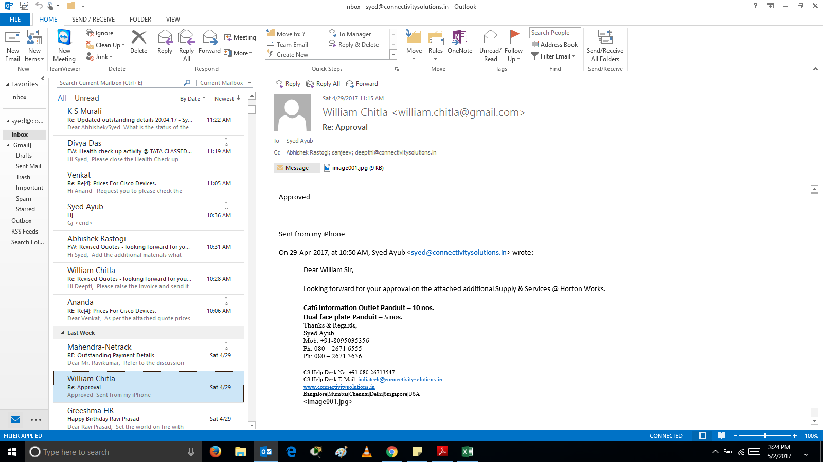Click the Search People input field
Screen dimensions: 823x462
click(554, 33)
